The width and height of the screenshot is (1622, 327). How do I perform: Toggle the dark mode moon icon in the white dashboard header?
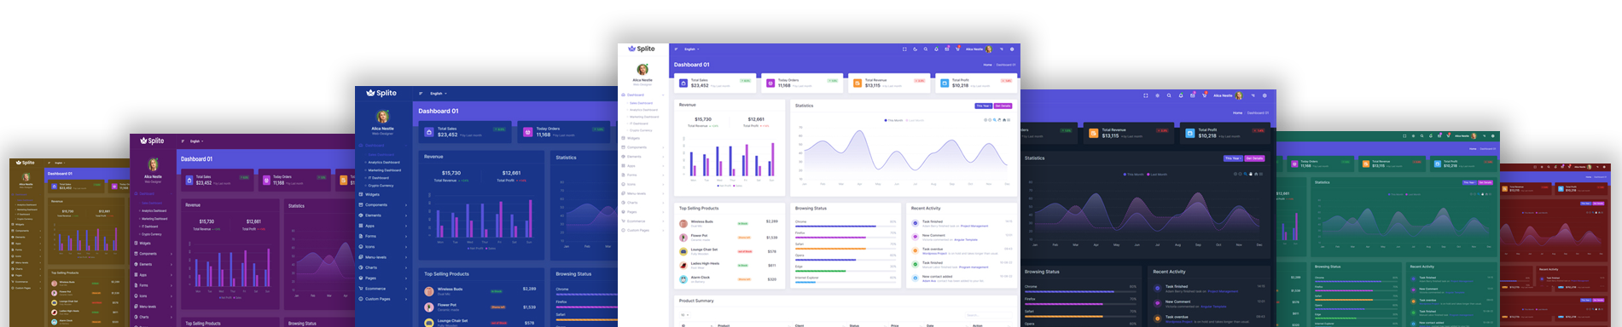click(915, 49)
